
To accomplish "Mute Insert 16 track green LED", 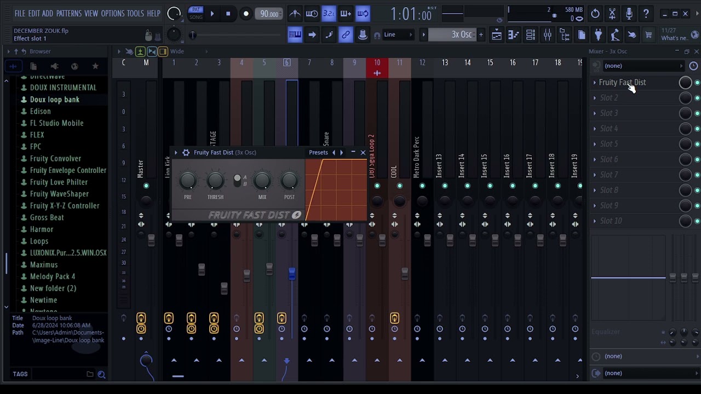I will (x=513, y=186).
